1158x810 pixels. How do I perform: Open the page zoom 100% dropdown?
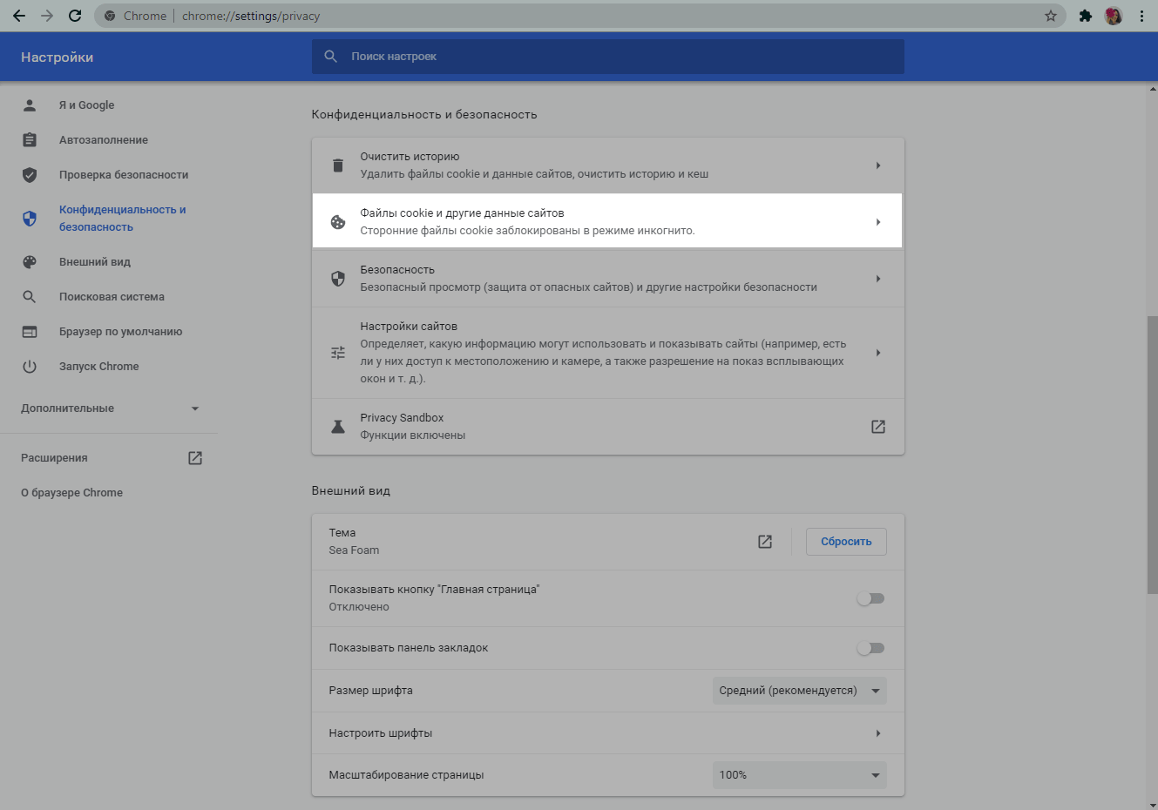tap(799, 775)
